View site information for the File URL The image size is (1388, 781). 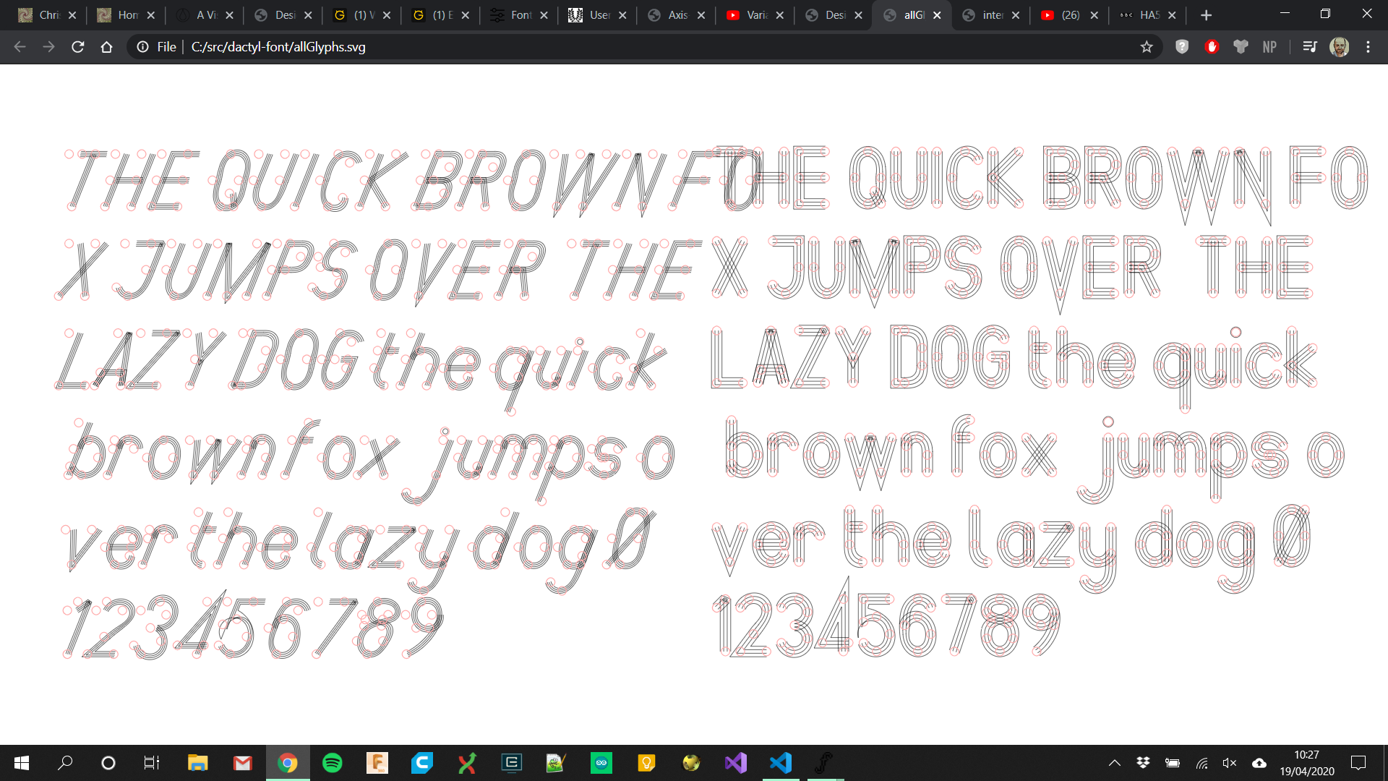pyautogui.click(x=143, y=47)
